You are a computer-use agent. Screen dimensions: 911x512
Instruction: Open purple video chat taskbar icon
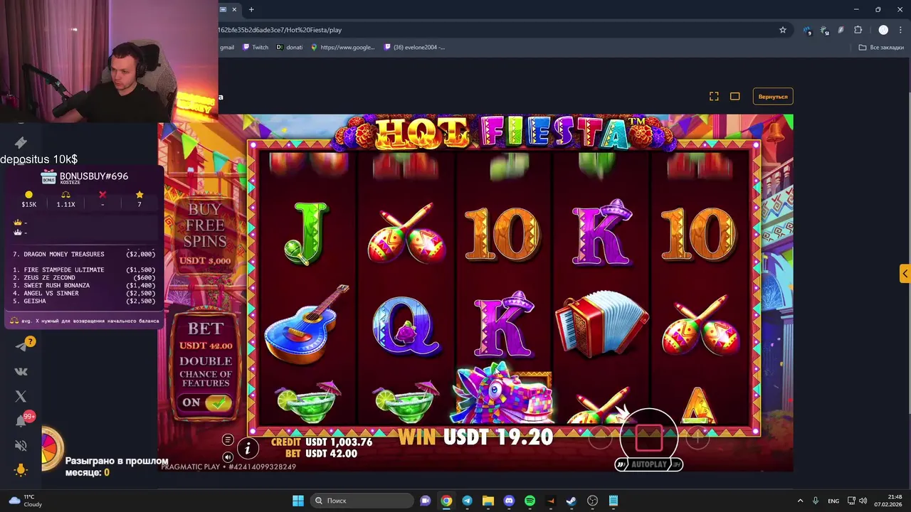426,501
